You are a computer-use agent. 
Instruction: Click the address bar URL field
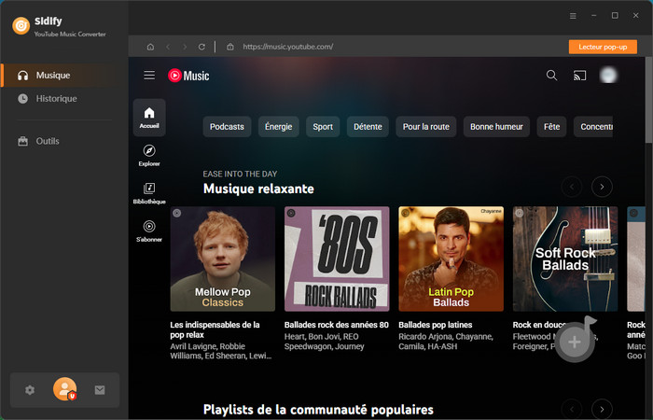[x=288, y=47]
